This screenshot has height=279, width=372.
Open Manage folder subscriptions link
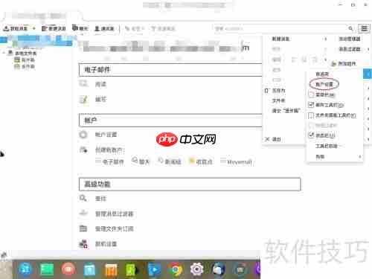click(115, 228)
